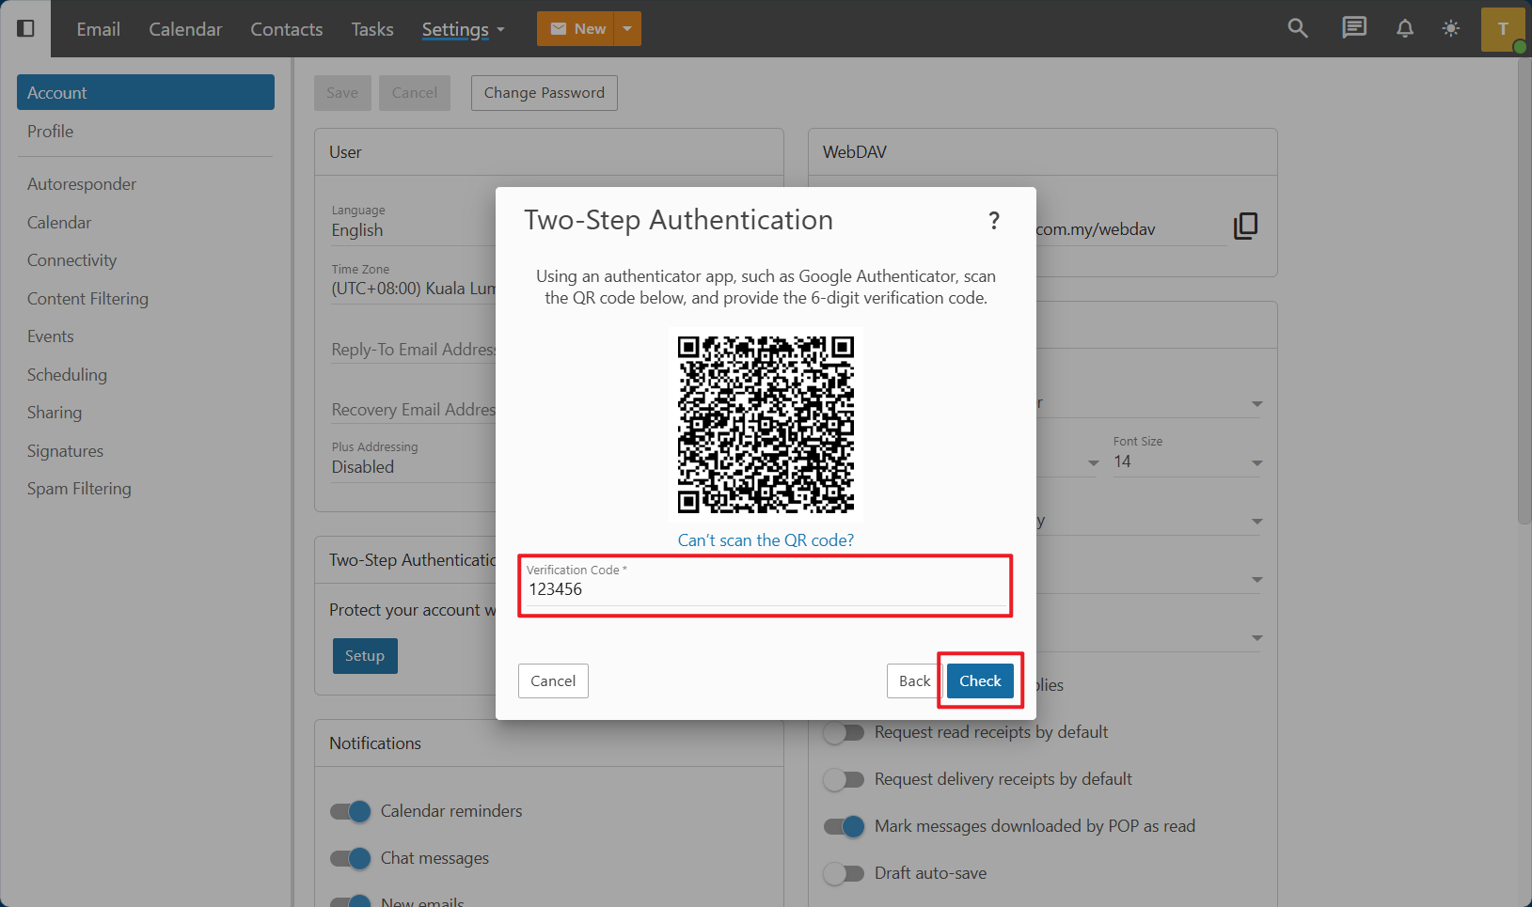Toggle Request read receipts by default

(x=844, y=732)
